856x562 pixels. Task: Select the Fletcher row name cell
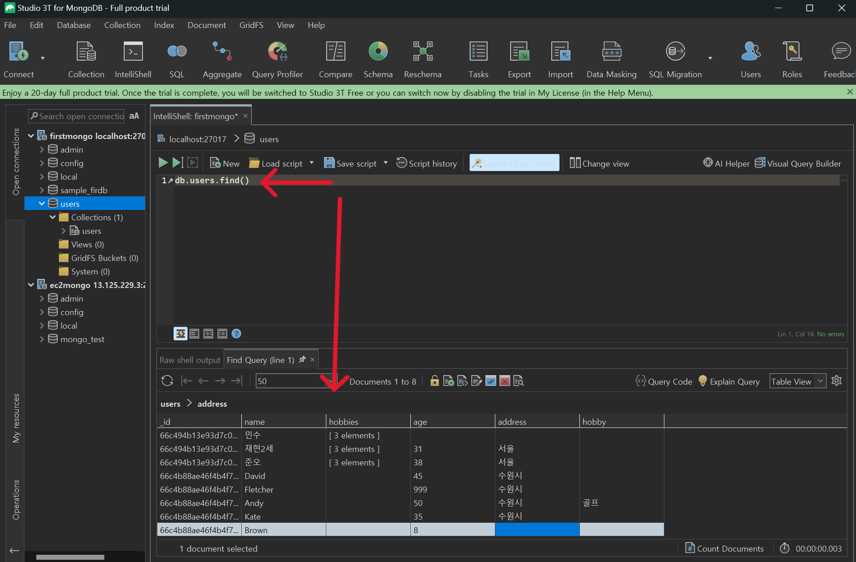(x=283, y=489)
